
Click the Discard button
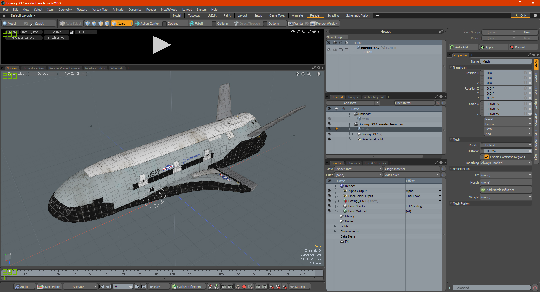coord(523,47)
